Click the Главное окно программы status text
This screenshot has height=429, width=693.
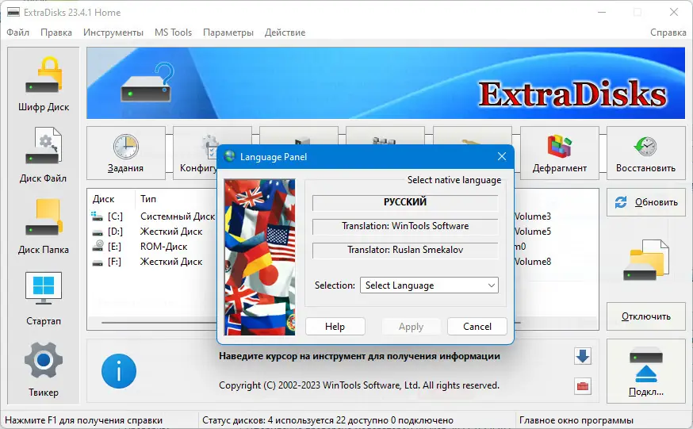click(576, 420)
